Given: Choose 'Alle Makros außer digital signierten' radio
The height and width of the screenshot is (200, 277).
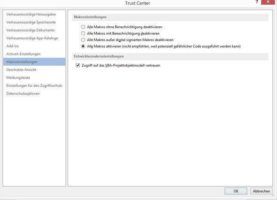Looking at the screenshot, I should 83,40.
